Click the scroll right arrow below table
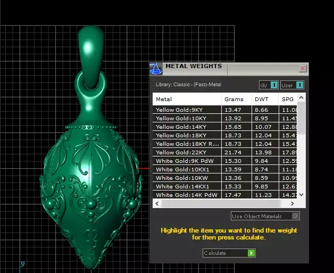Screen dimensions: 334x273 tap(293, 203)
